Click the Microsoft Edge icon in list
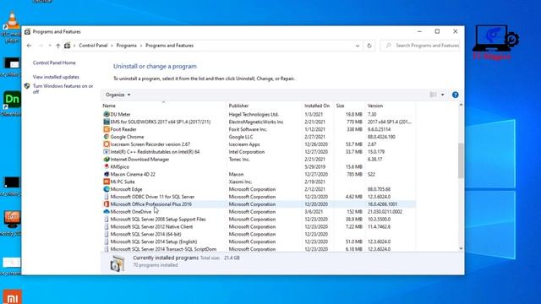The width and height of the screenshot is (541, 304). click(x=107, y=189)
